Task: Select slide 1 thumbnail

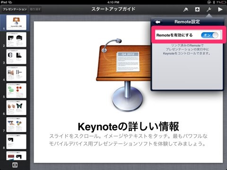Action: click(x=16, y=23)
